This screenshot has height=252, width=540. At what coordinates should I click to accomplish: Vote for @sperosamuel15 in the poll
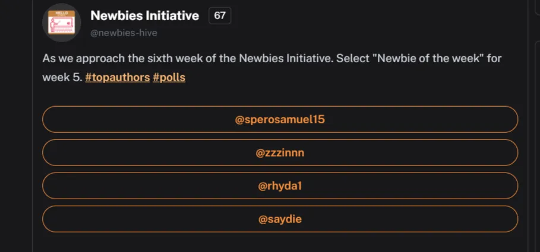280,119
